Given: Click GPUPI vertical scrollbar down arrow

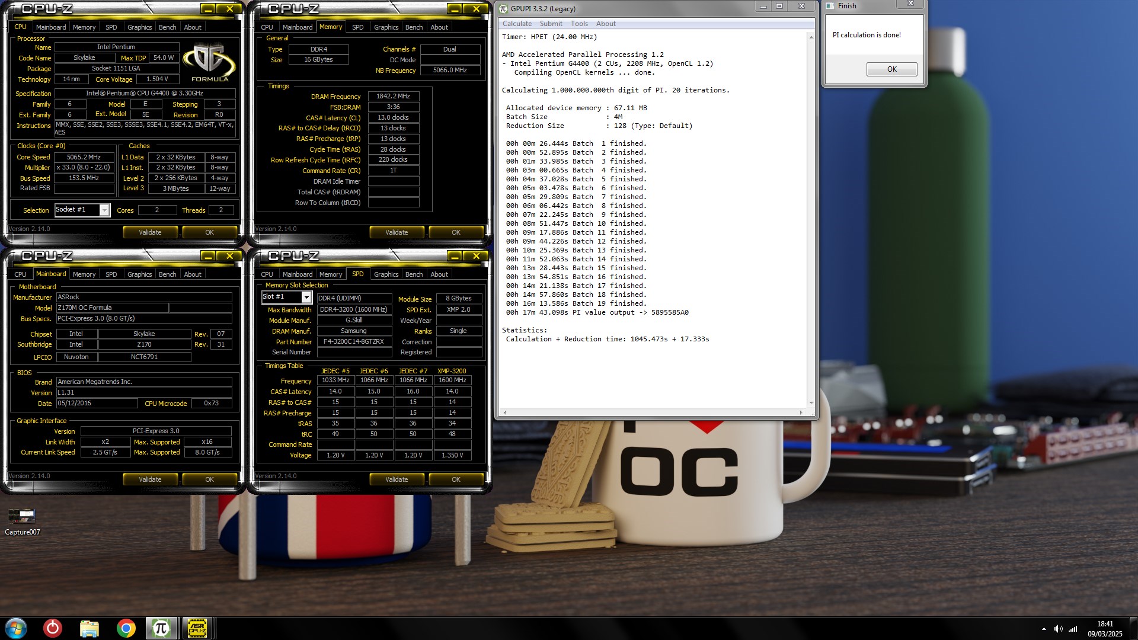Looking at the screenshot, I should click(811, 403).
